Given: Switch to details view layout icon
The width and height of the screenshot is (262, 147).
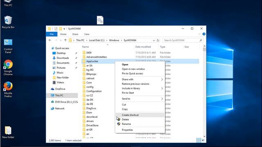Looking at the screenshot, I should 199,140.
